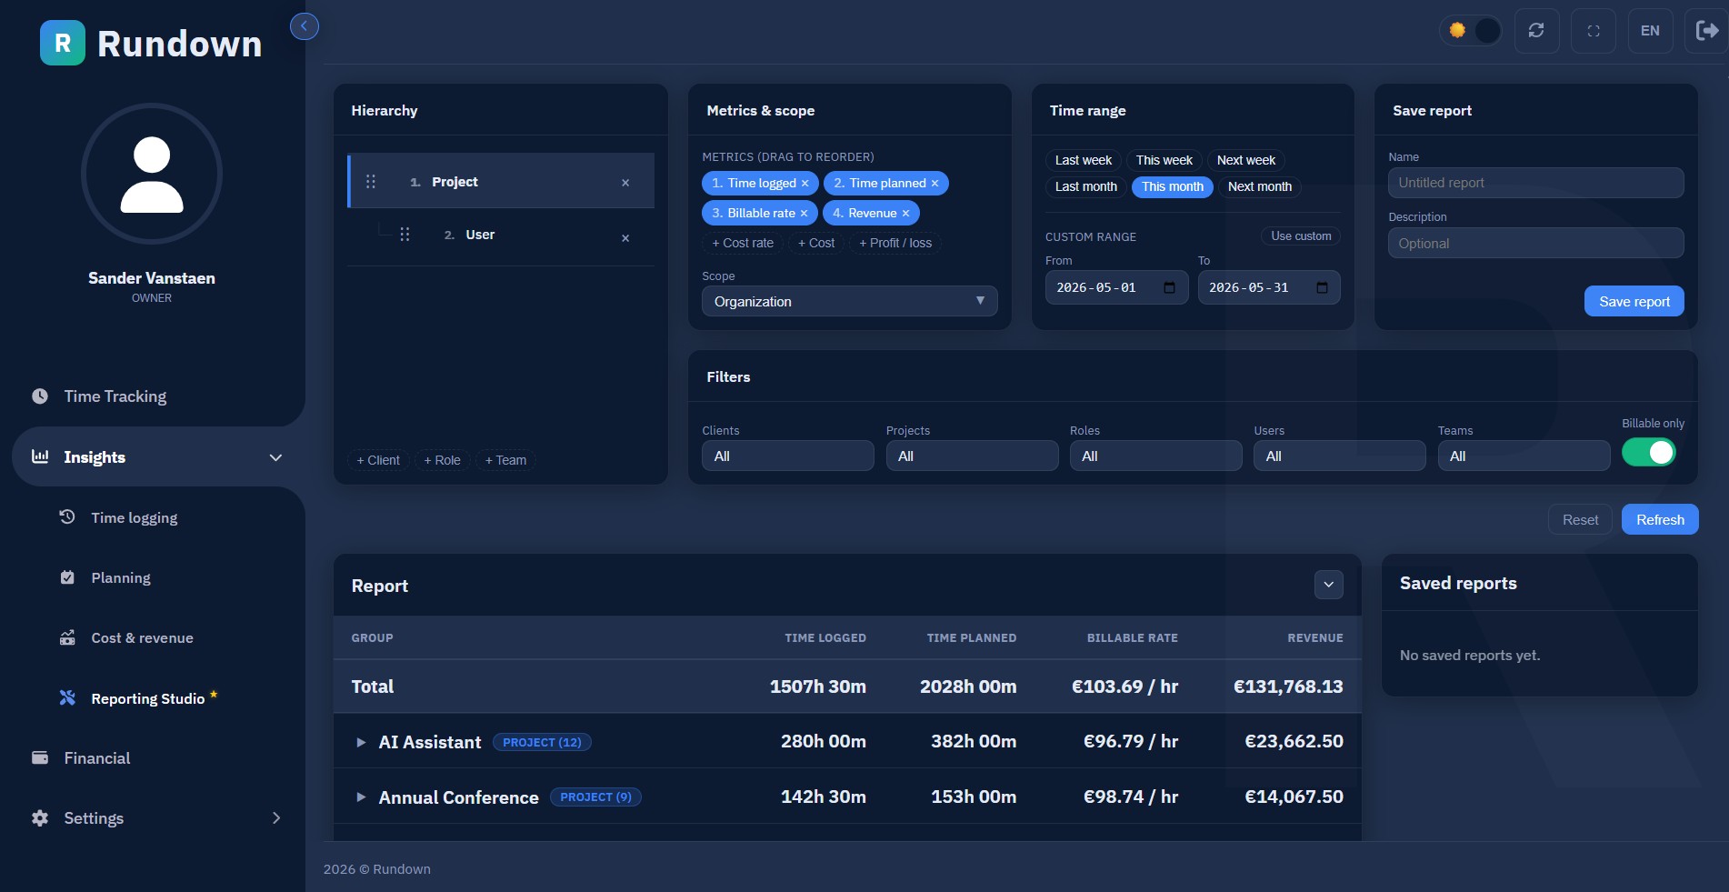Click the Settings gear icon

point(40,818)
